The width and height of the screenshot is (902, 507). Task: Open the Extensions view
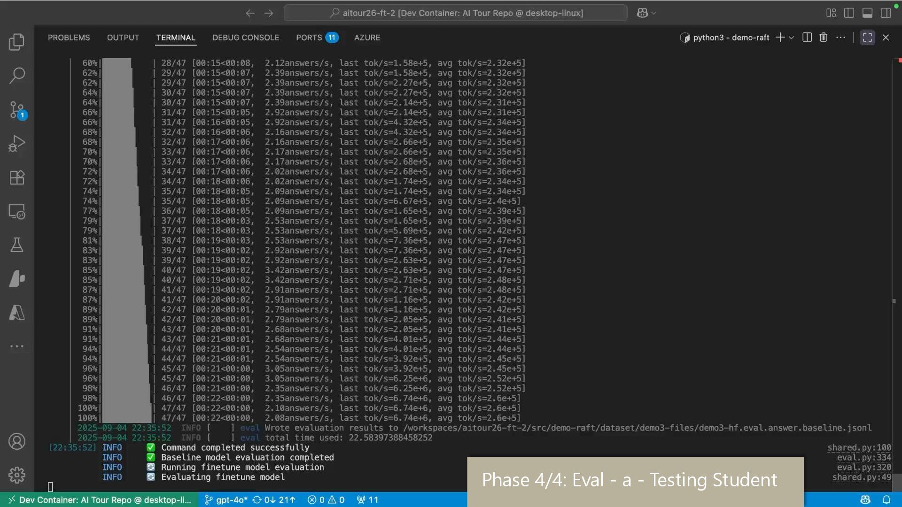coord(17,177)
